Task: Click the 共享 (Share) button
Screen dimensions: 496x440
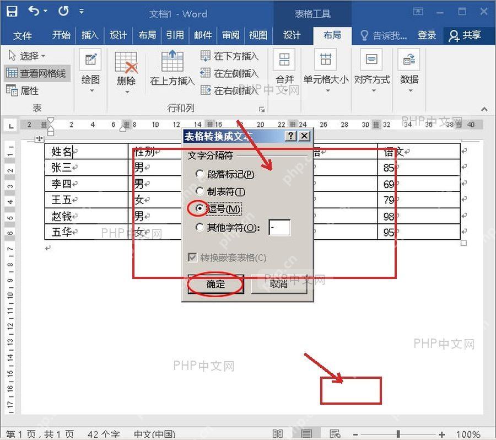Action: coord(465,35)
